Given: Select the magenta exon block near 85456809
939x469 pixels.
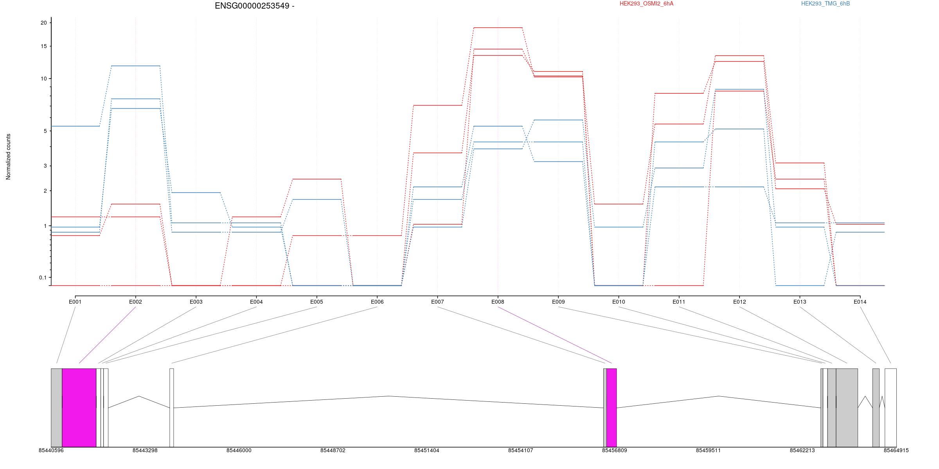Looking at the screenshot, I should click(x=612, y=408).
